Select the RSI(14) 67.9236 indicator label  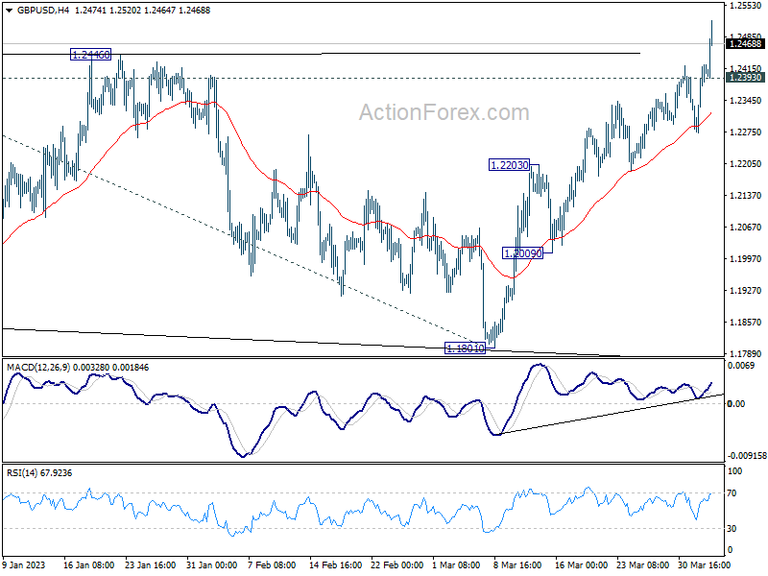pos(39,473)
